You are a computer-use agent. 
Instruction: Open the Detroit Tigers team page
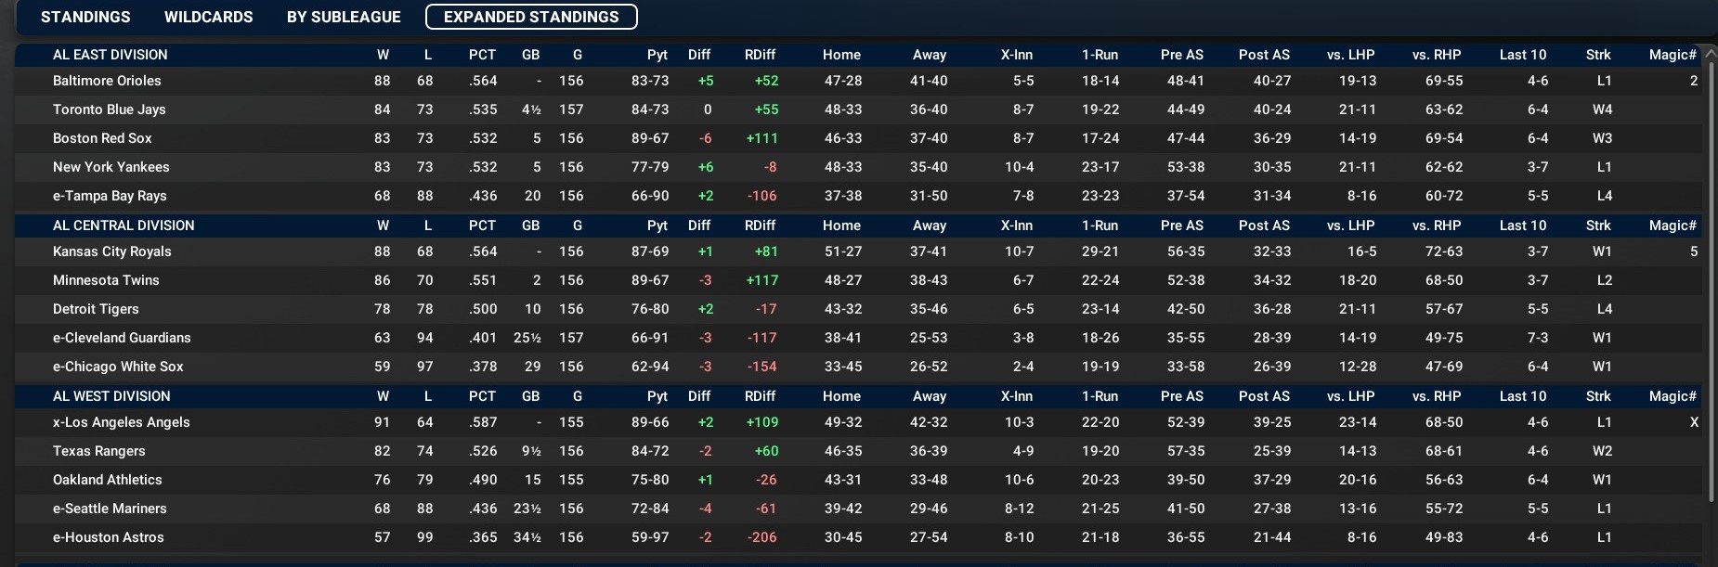(96, 309)
